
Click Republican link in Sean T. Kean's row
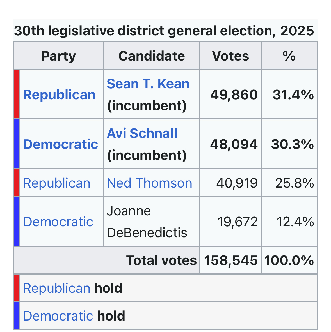pos(59,95)
